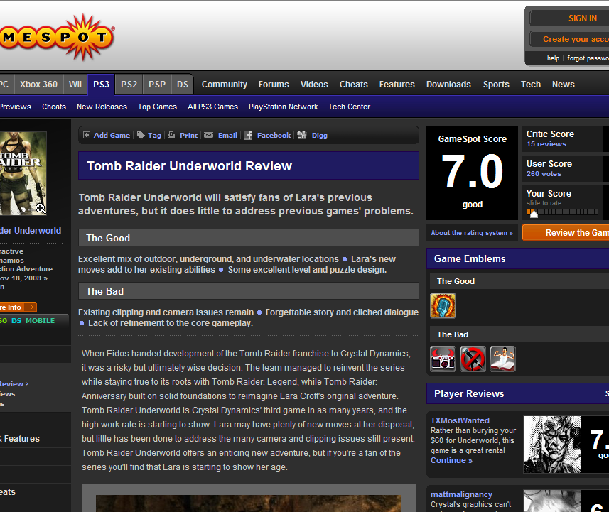Click the Email envelope icon
Viewport: 609px width, 512px height.
pyautogui.click(x=209, y=135)
